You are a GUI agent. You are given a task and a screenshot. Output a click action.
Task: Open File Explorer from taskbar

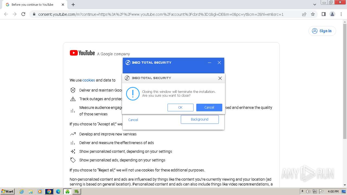[x=31, y=191]
